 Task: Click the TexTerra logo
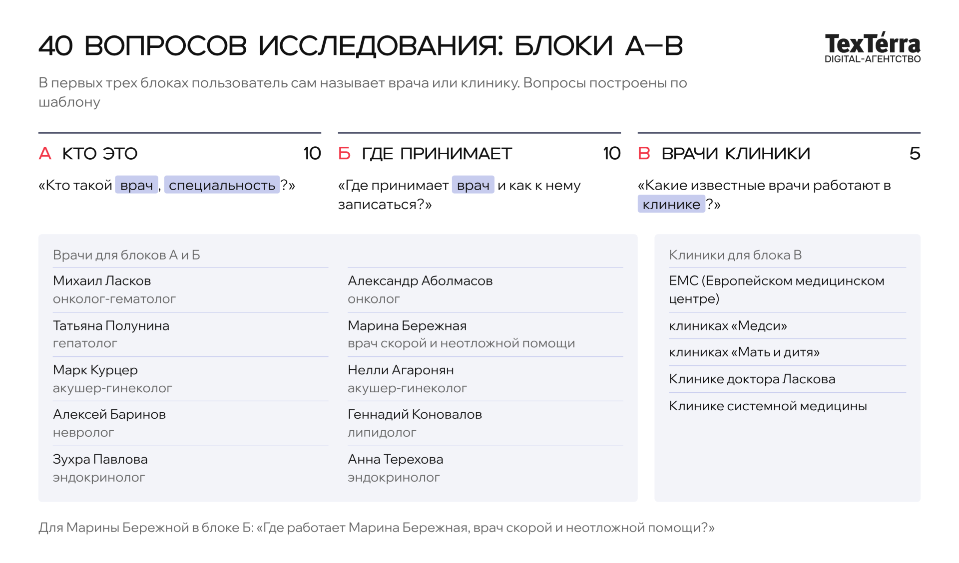(x=872, y=47)
